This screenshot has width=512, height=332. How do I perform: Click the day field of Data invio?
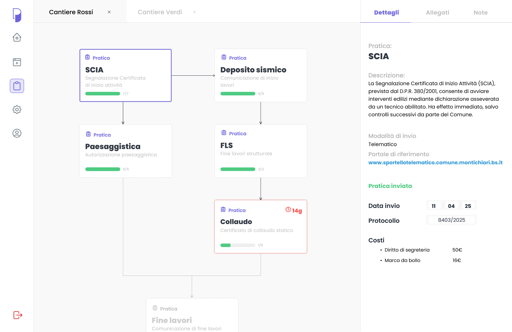(x=434, y=206)
